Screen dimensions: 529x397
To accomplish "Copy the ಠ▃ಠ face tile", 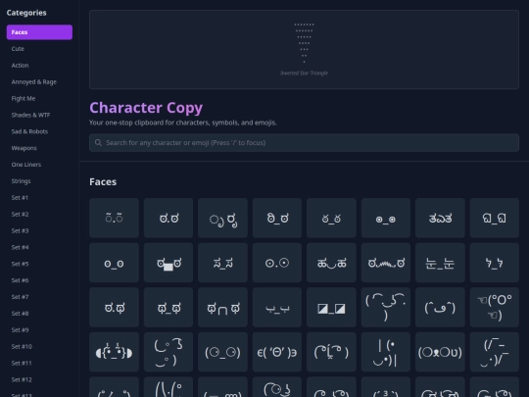I will pos(168,263).
